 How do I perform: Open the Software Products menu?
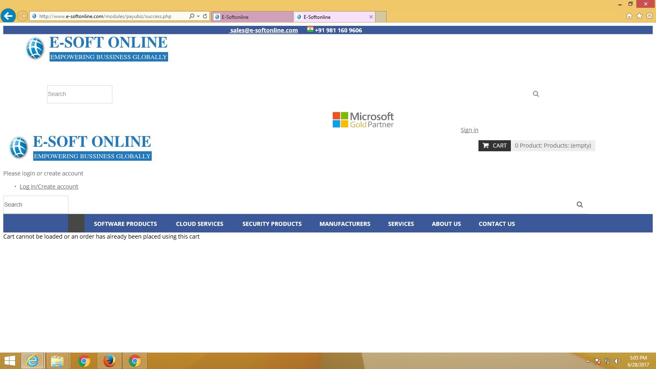point(125,224)
